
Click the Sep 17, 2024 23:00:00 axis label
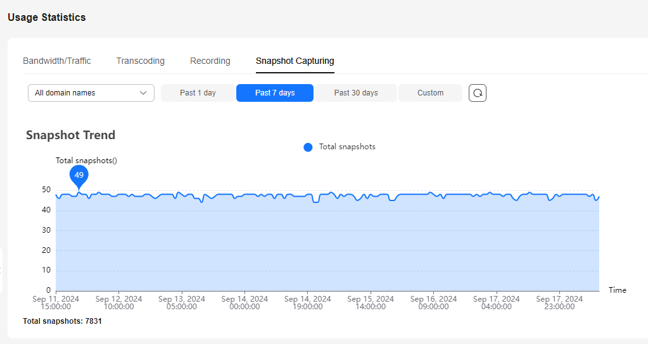tap(559, 303)
